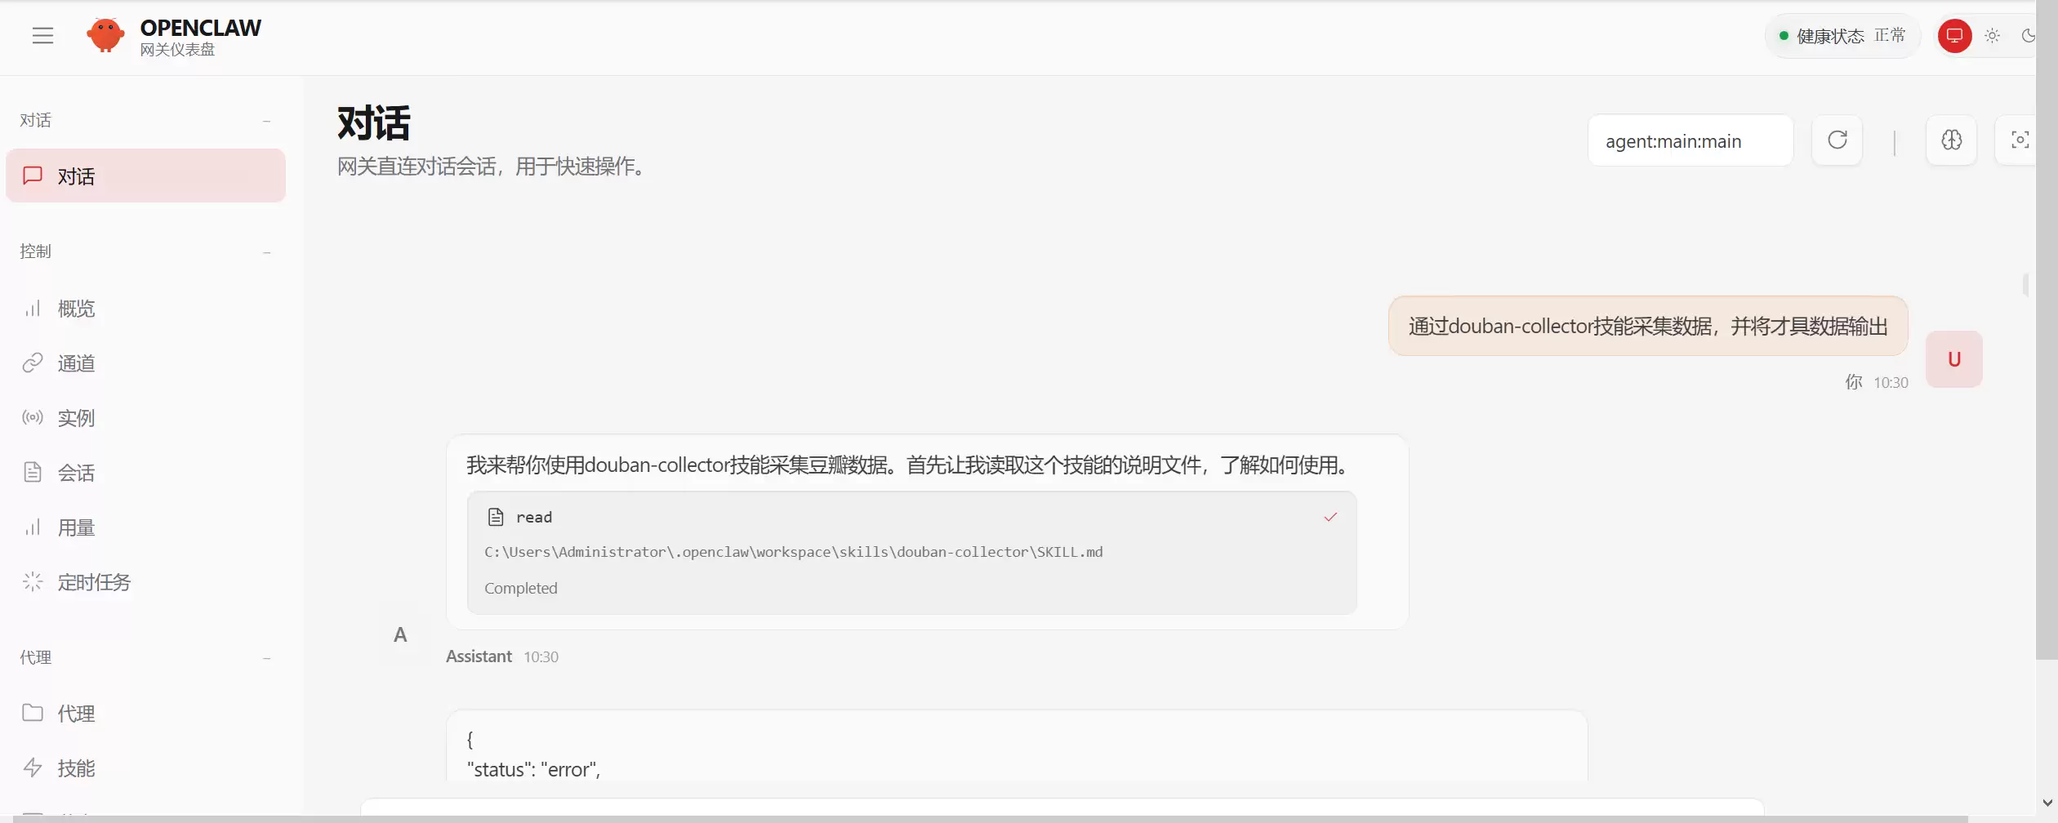Click the agent:main:main session field
The height and width of the screenshot is (823, 2058).
click(1690, 140)
